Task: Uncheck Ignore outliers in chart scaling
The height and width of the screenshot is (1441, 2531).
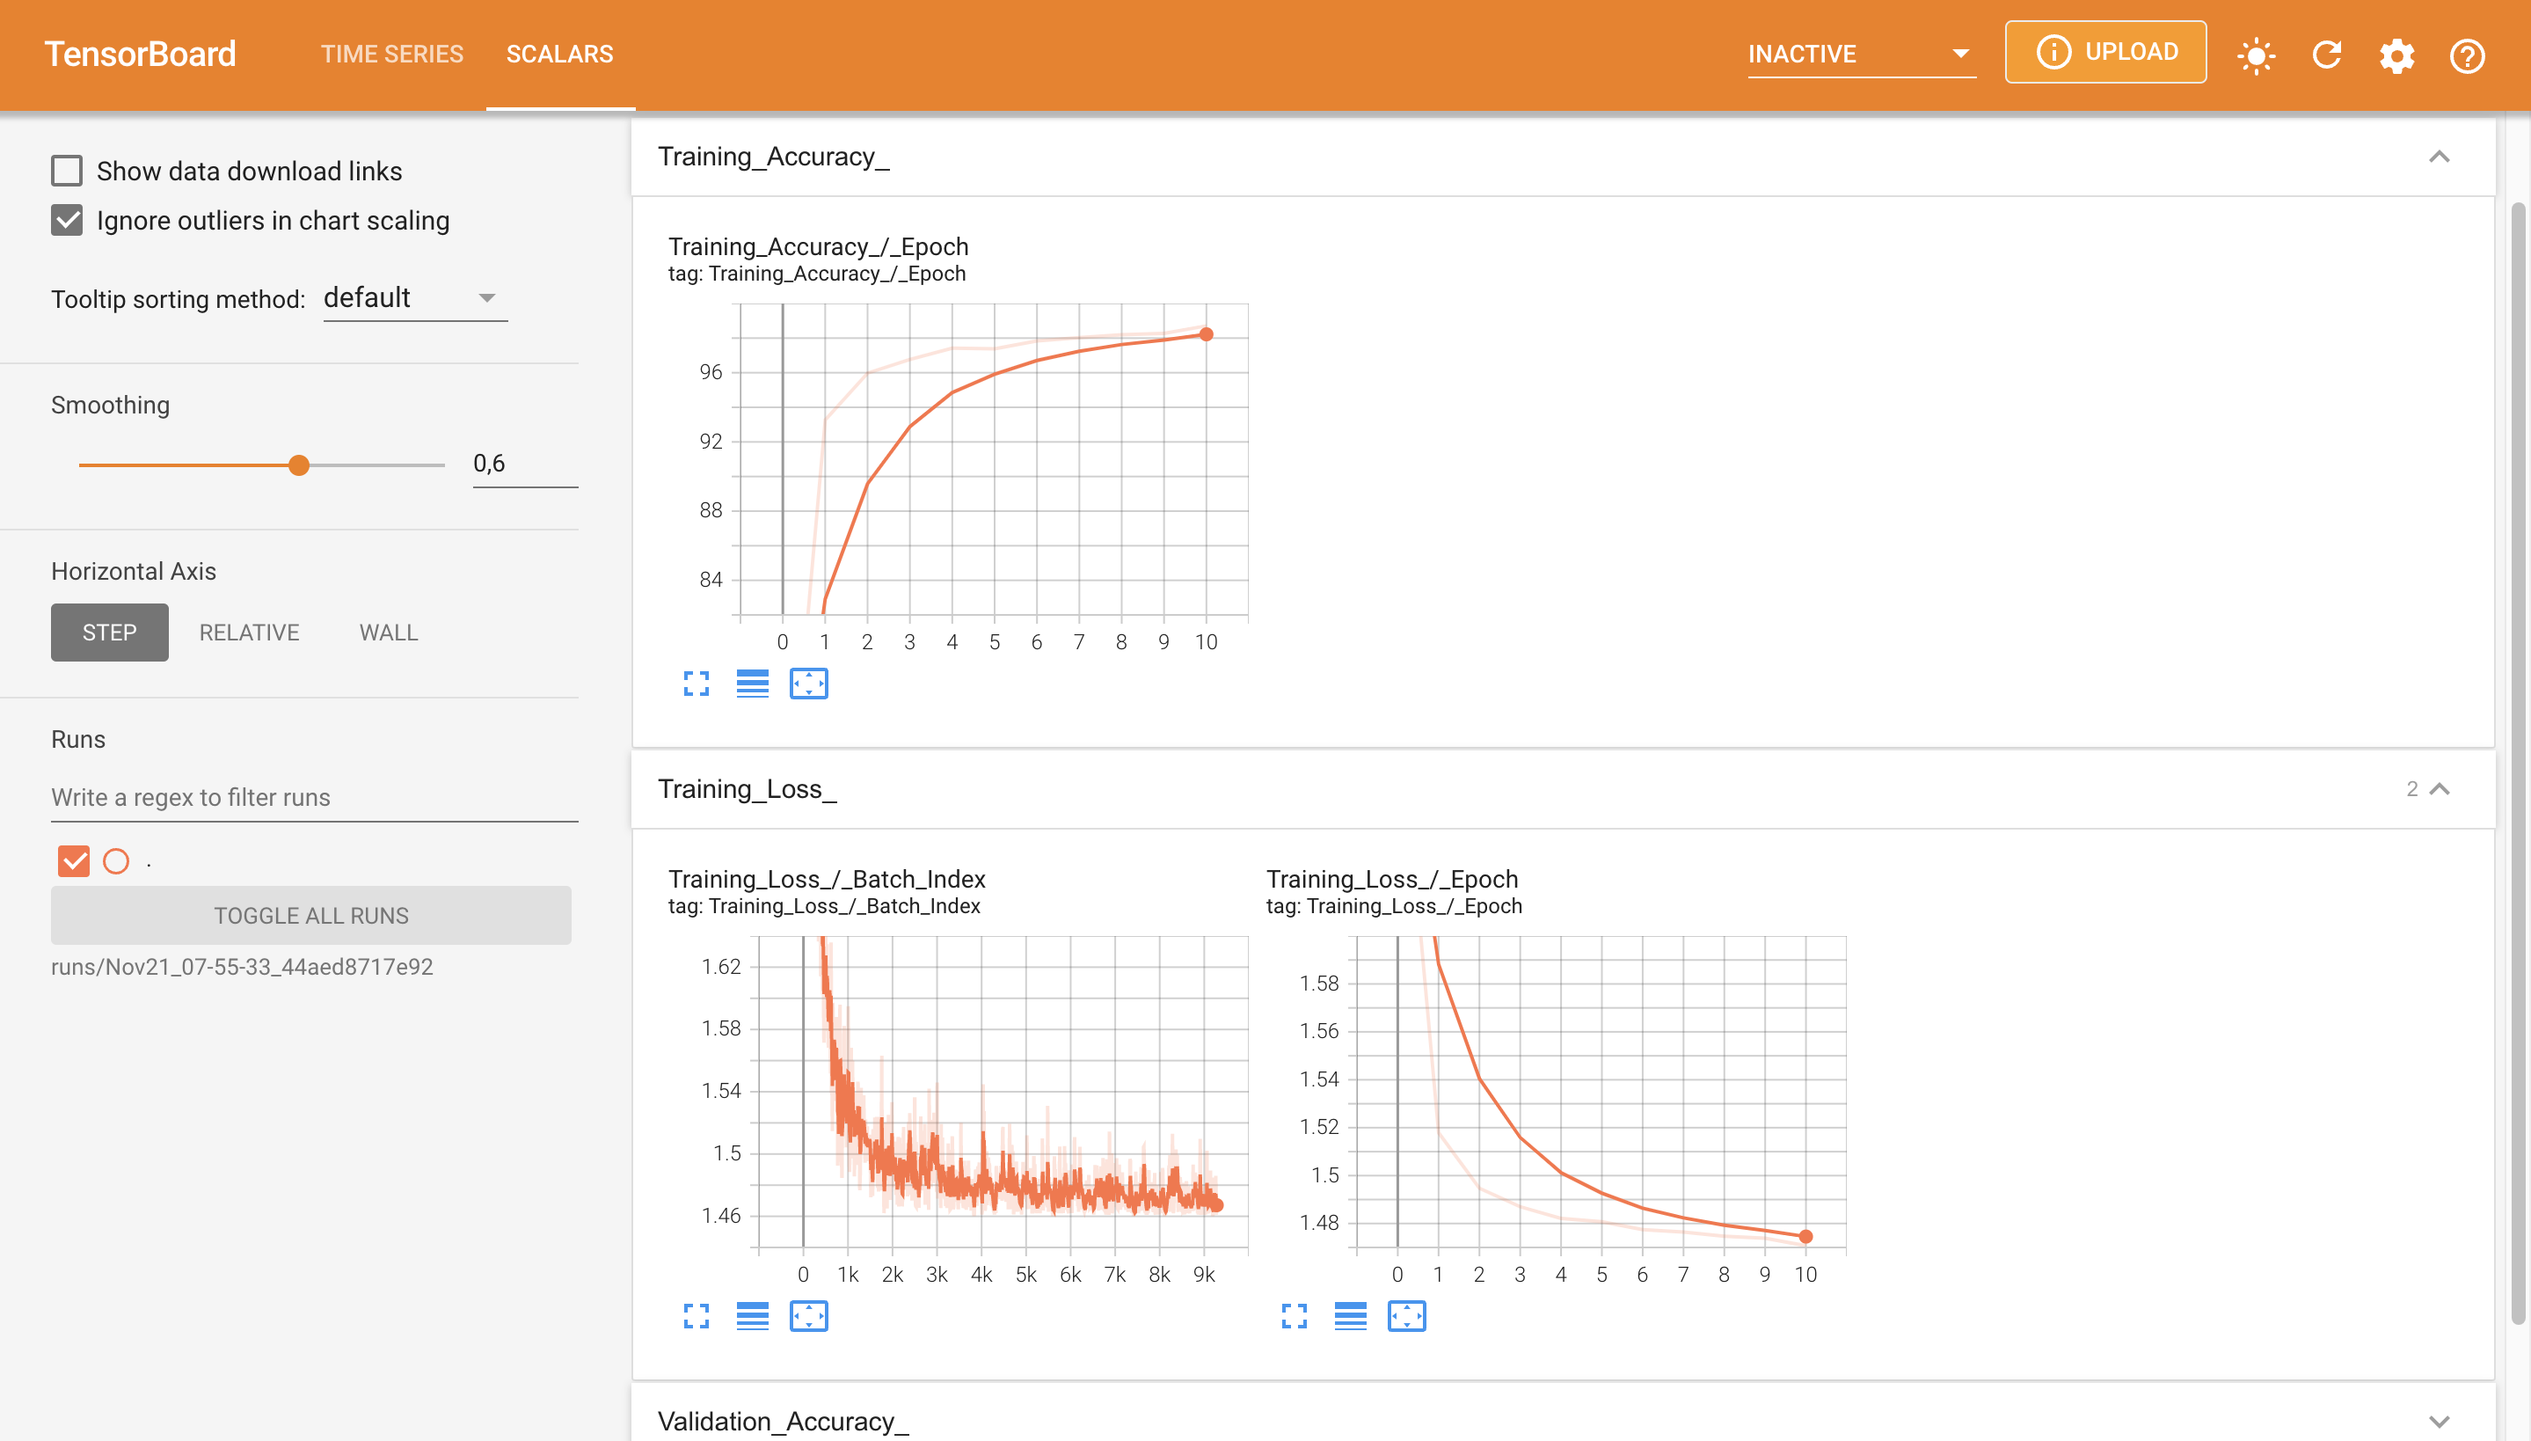Action: (x=67, y=221)
